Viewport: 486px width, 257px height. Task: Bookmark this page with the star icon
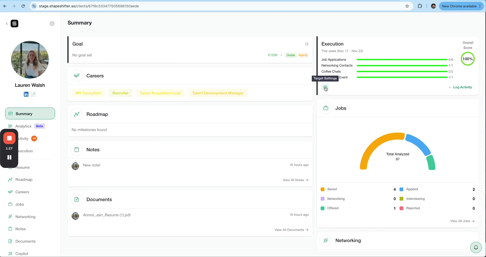(x=407, y=6)
